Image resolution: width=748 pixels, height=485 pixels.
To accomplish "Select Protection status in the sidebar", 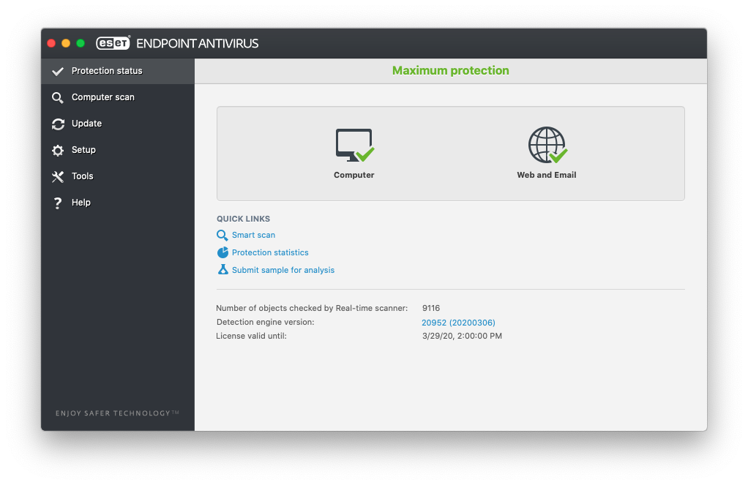I will [107, 71].
